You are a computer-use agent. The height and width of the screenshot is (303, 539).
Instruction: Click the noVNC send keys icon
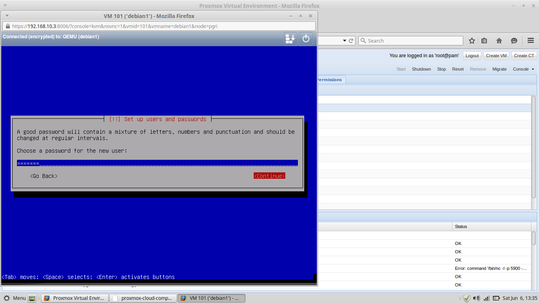click(290, 39)
